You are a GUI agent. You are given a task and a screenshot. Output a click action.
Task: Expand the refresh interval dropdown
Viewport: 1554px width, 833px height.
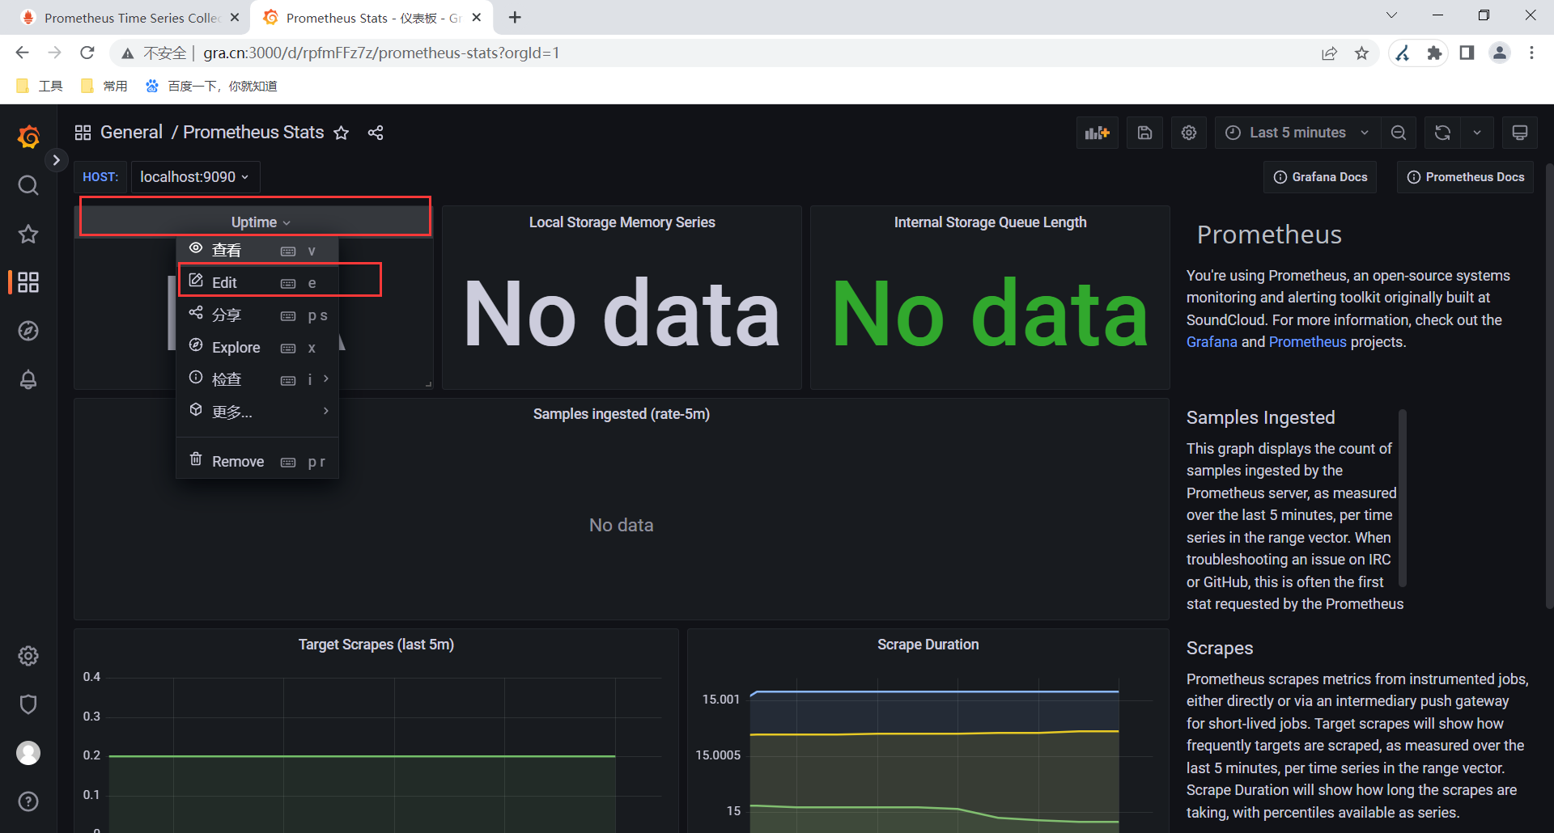click(1477, 133)
